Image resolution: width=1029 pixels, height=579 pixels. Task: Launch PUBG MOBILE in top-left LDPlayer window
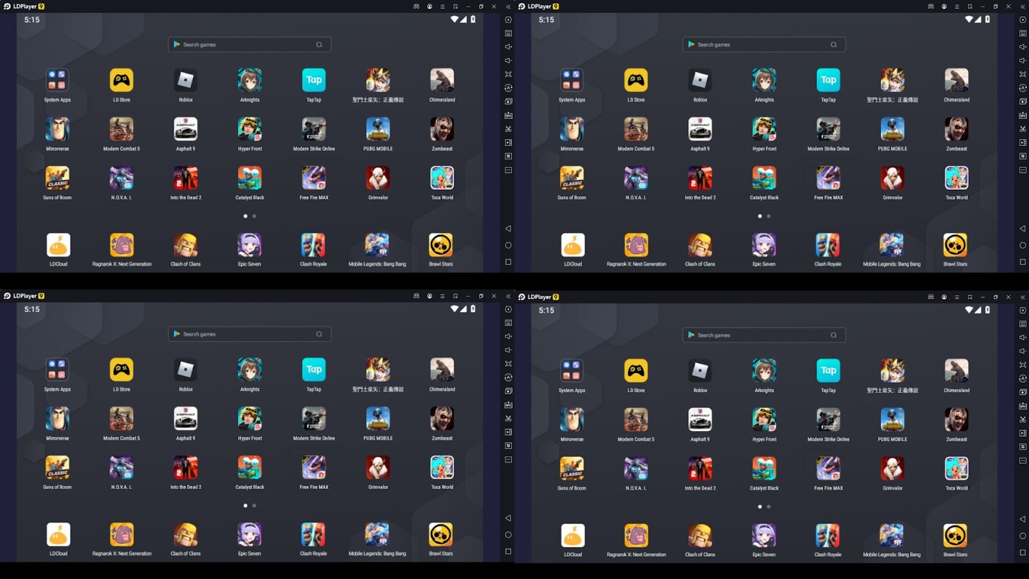coord(378,129)
